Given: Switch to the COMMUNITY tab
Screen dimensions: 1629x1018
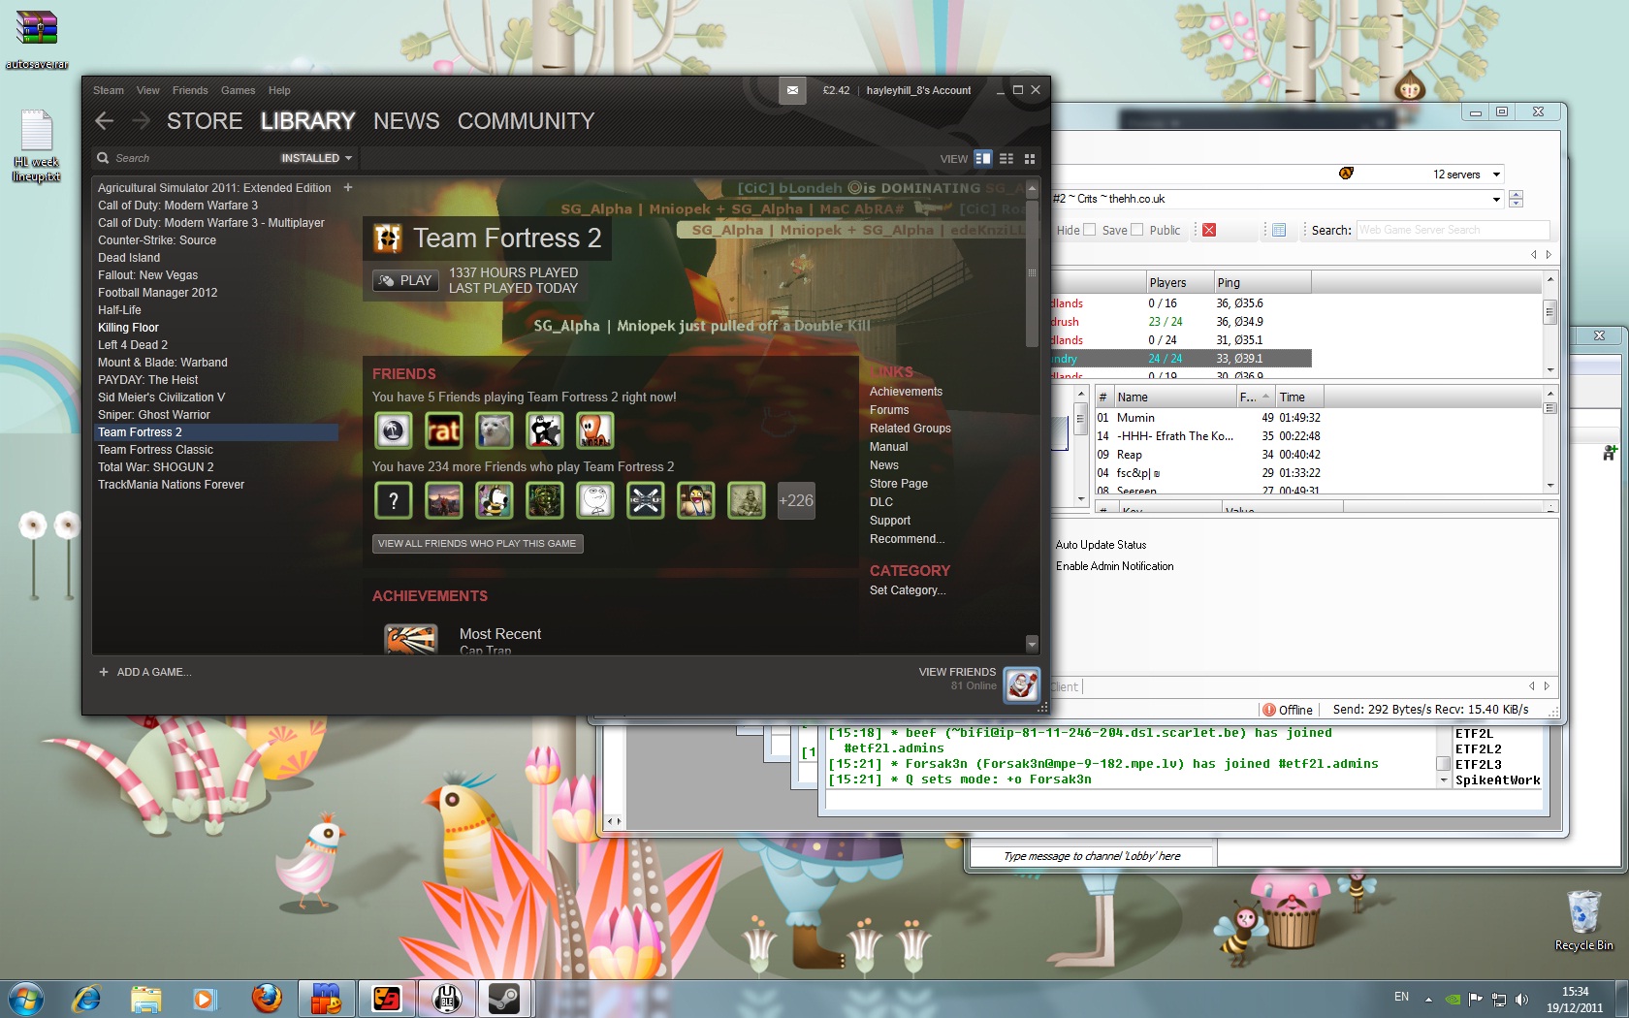Looking at the screenshot, I should coord(526,121).
